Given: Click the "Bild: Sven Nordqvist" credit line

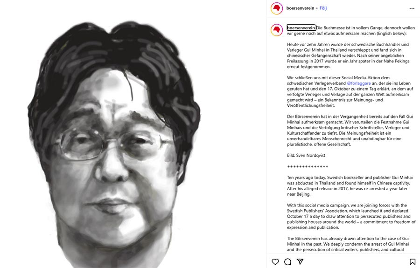Looking at the screenshot, I should point(306,155).
